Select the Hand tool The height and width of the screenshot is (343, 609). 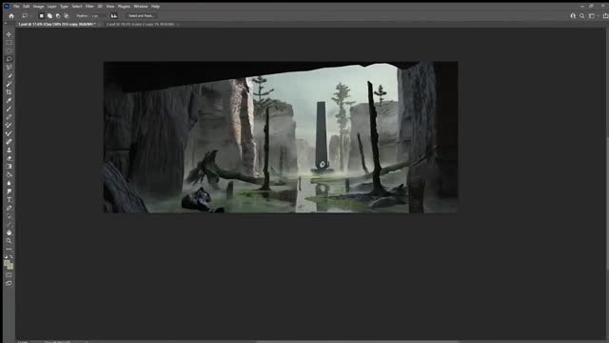tap(9, 232)
